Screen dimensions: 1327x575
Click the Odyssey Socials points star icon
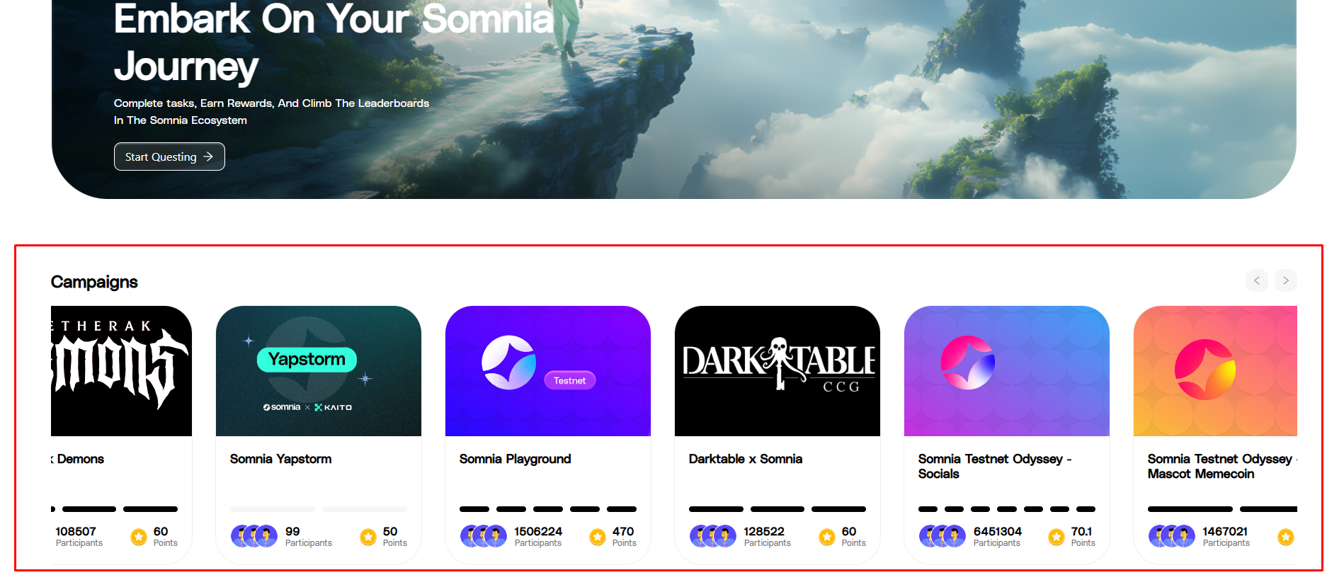[1057, 537]
